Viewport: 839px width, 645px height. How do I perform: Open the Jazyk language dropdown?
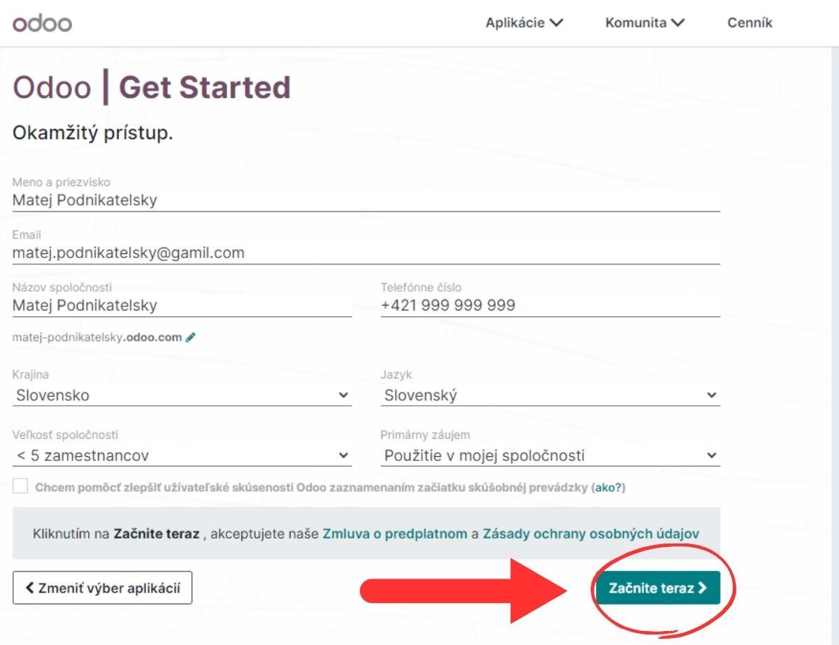550,395
